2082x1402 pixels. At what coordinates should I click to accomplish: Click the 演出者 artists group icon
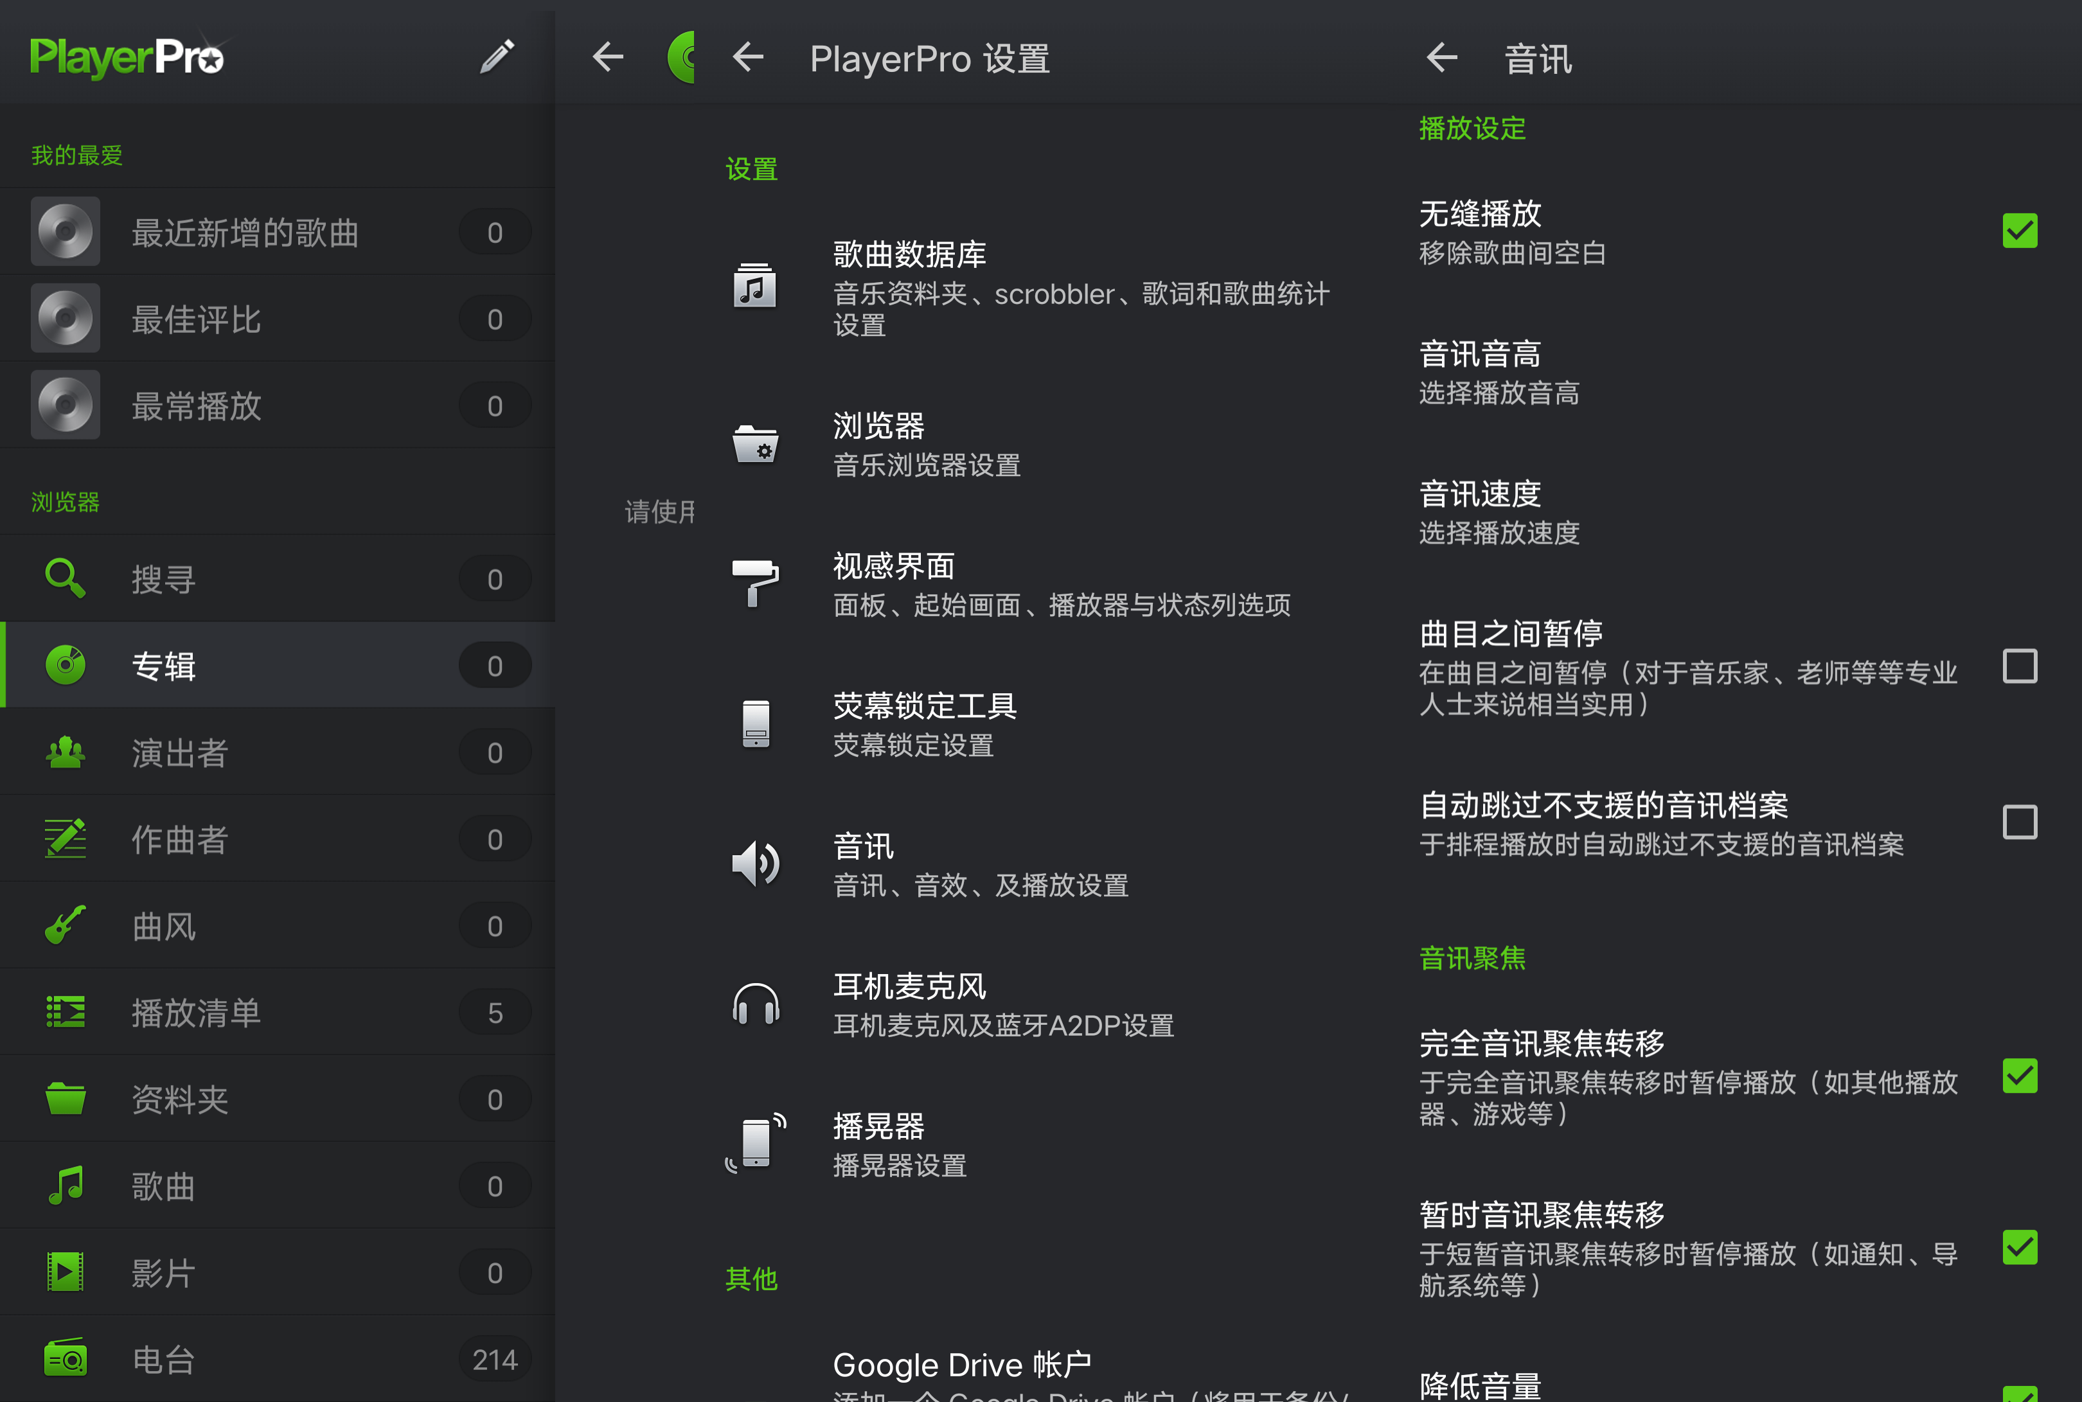pyautogui.click(x=66, y=752)
